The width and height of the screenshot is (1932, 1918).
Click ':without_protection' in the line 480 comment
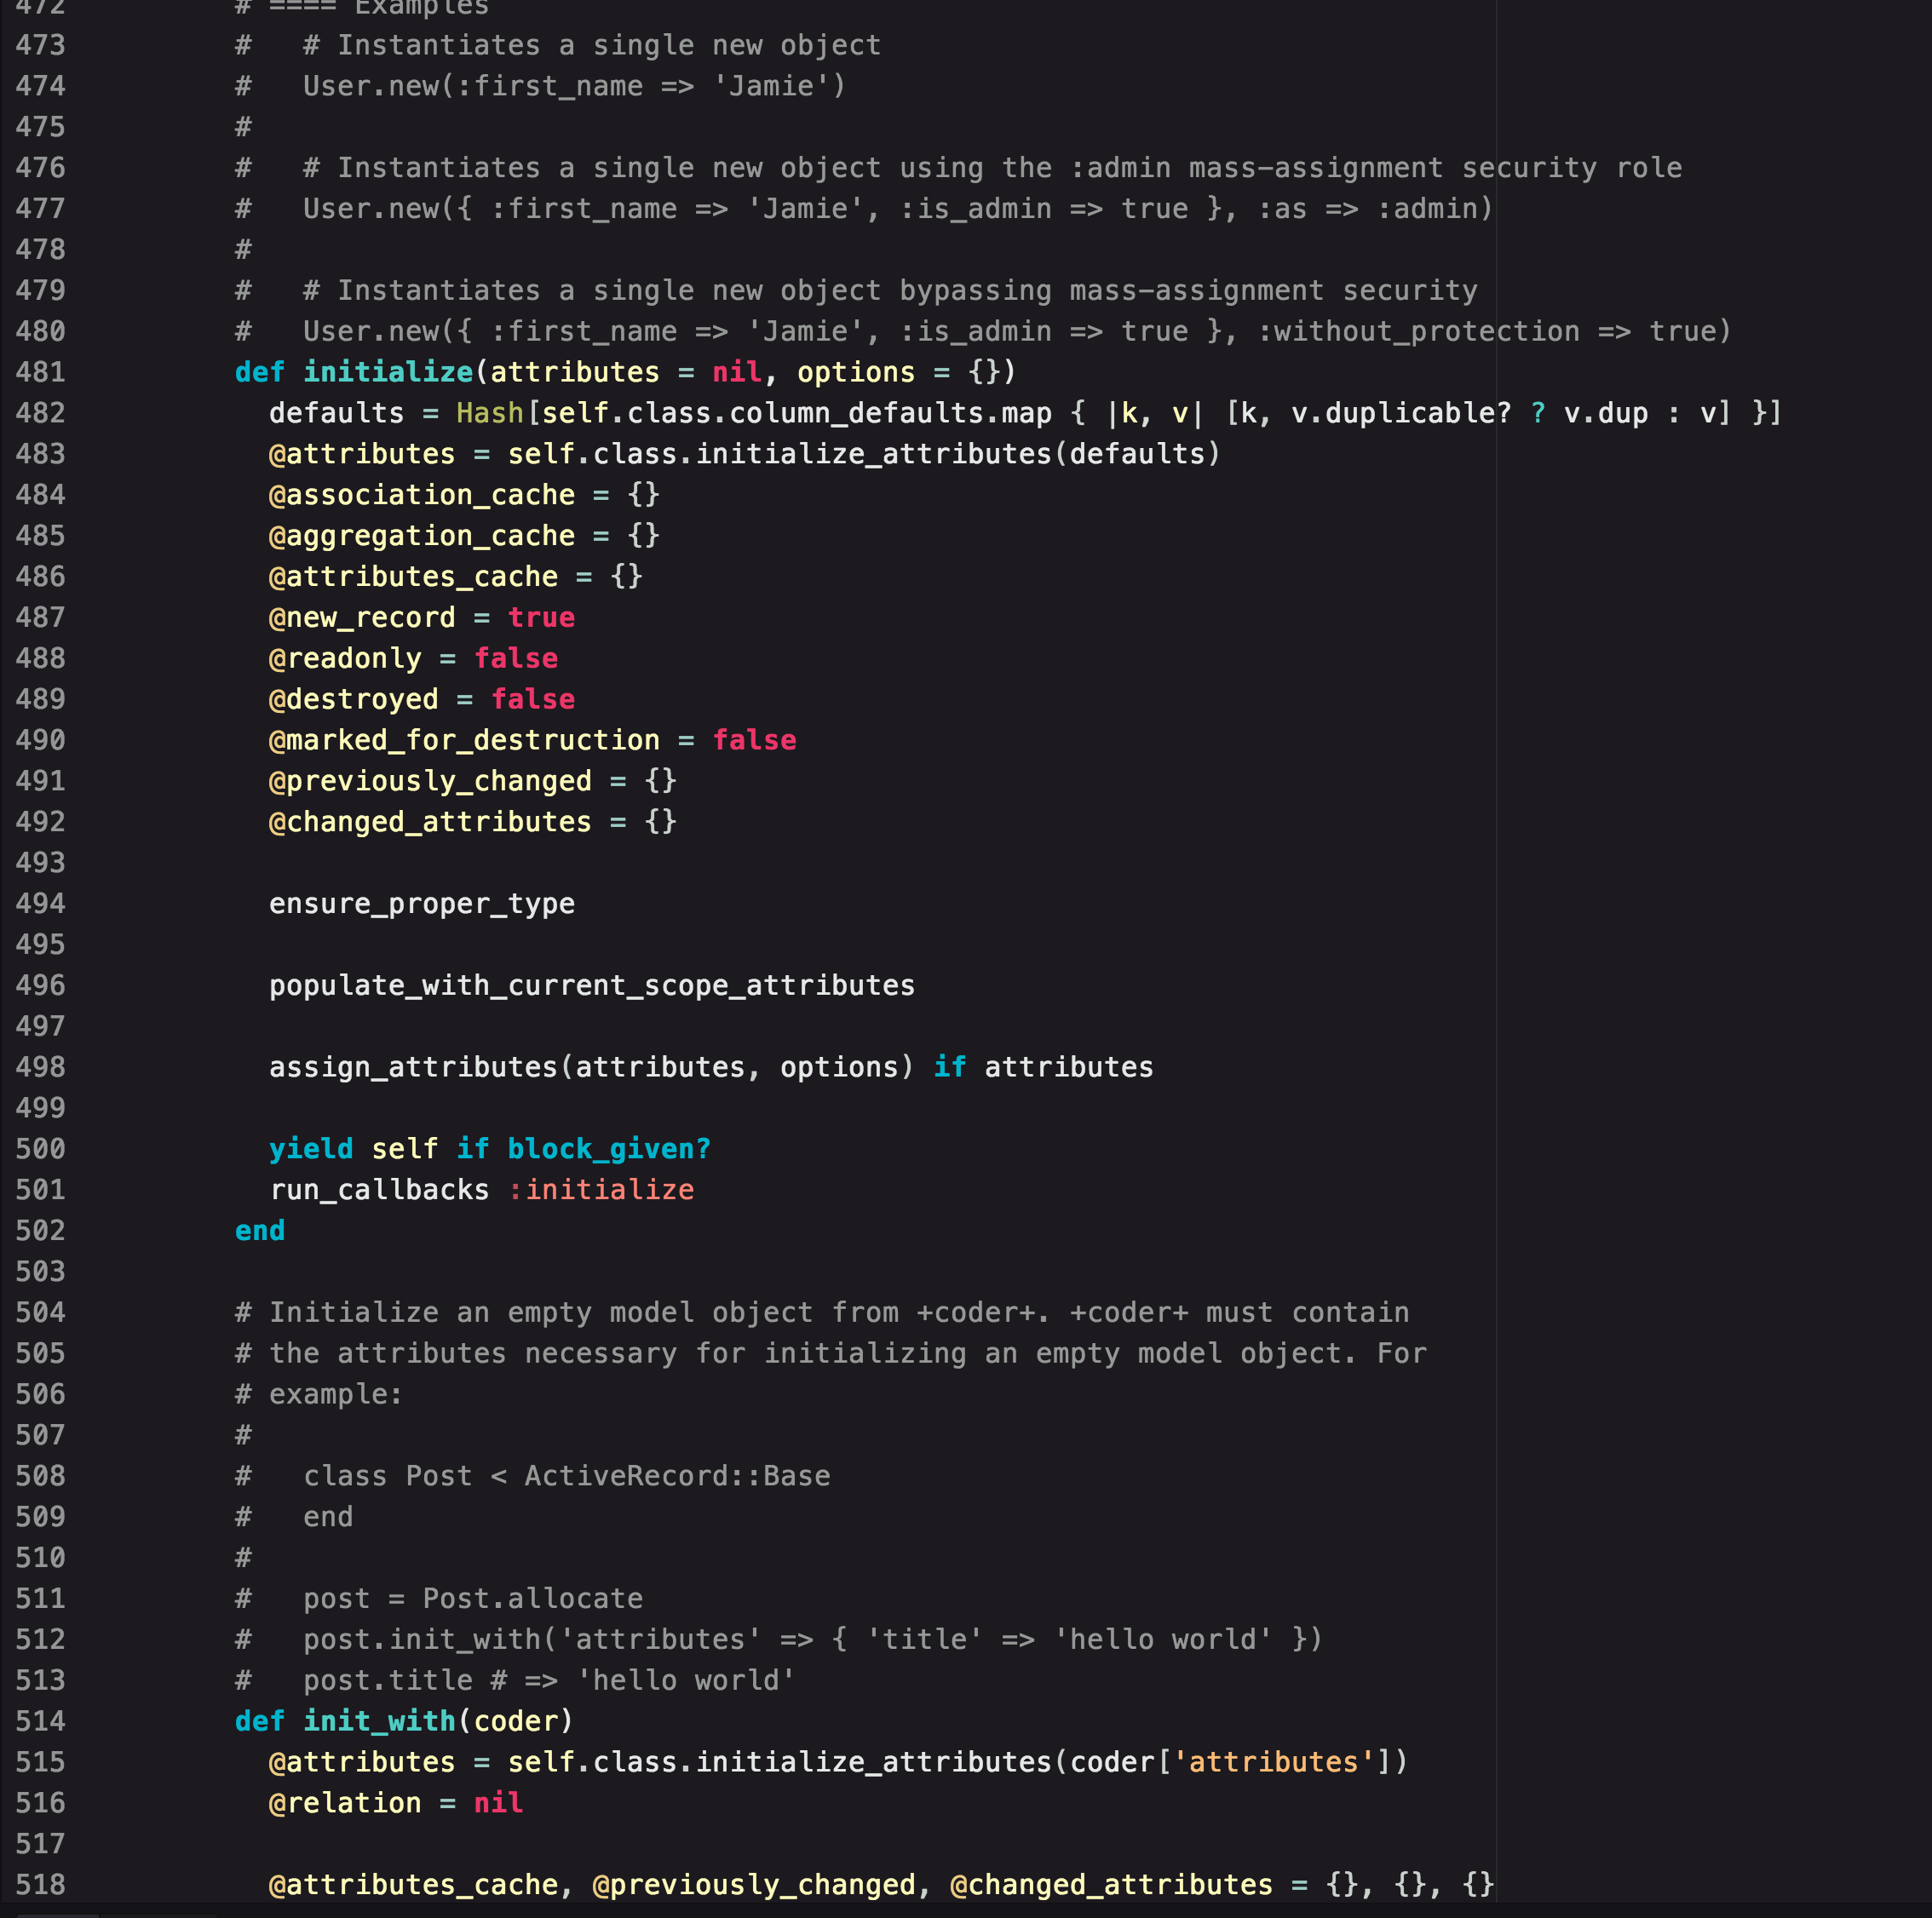click(x=1417, y=331)
